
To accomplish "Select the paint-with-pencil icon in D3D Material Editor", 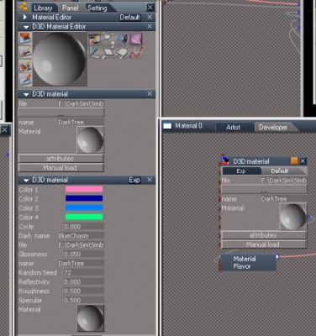I will 25,52.
